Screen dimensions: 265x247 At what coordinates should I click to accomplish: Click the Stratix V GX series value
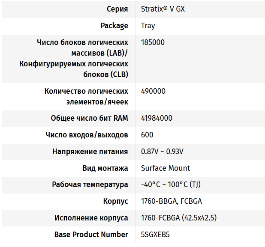click(163, 9)
